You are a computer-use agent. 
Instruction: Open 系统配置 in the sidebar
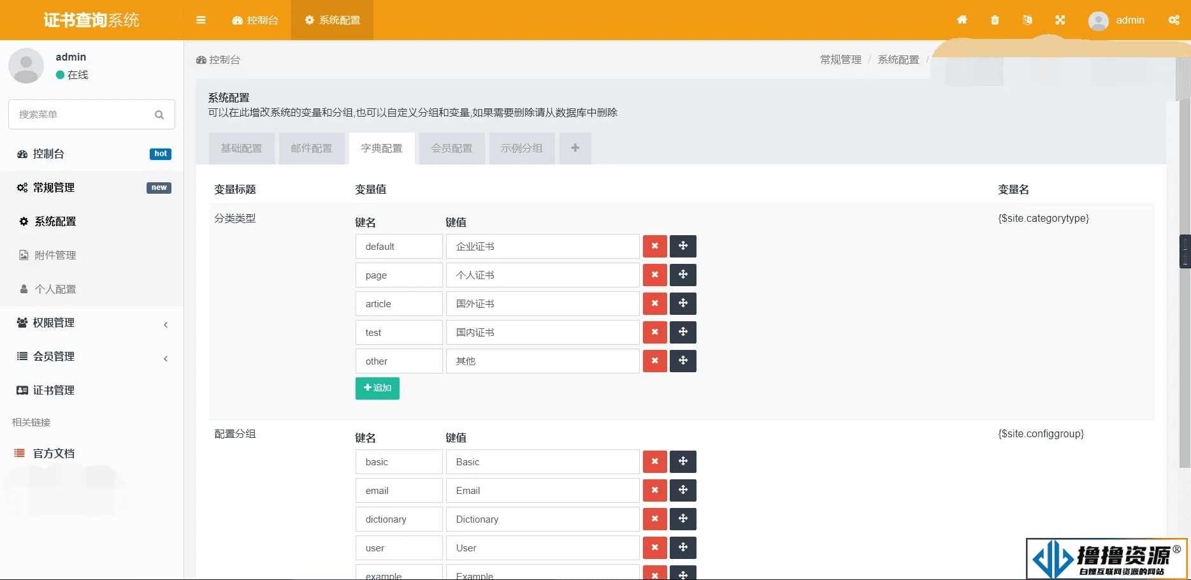pos(92,222)
